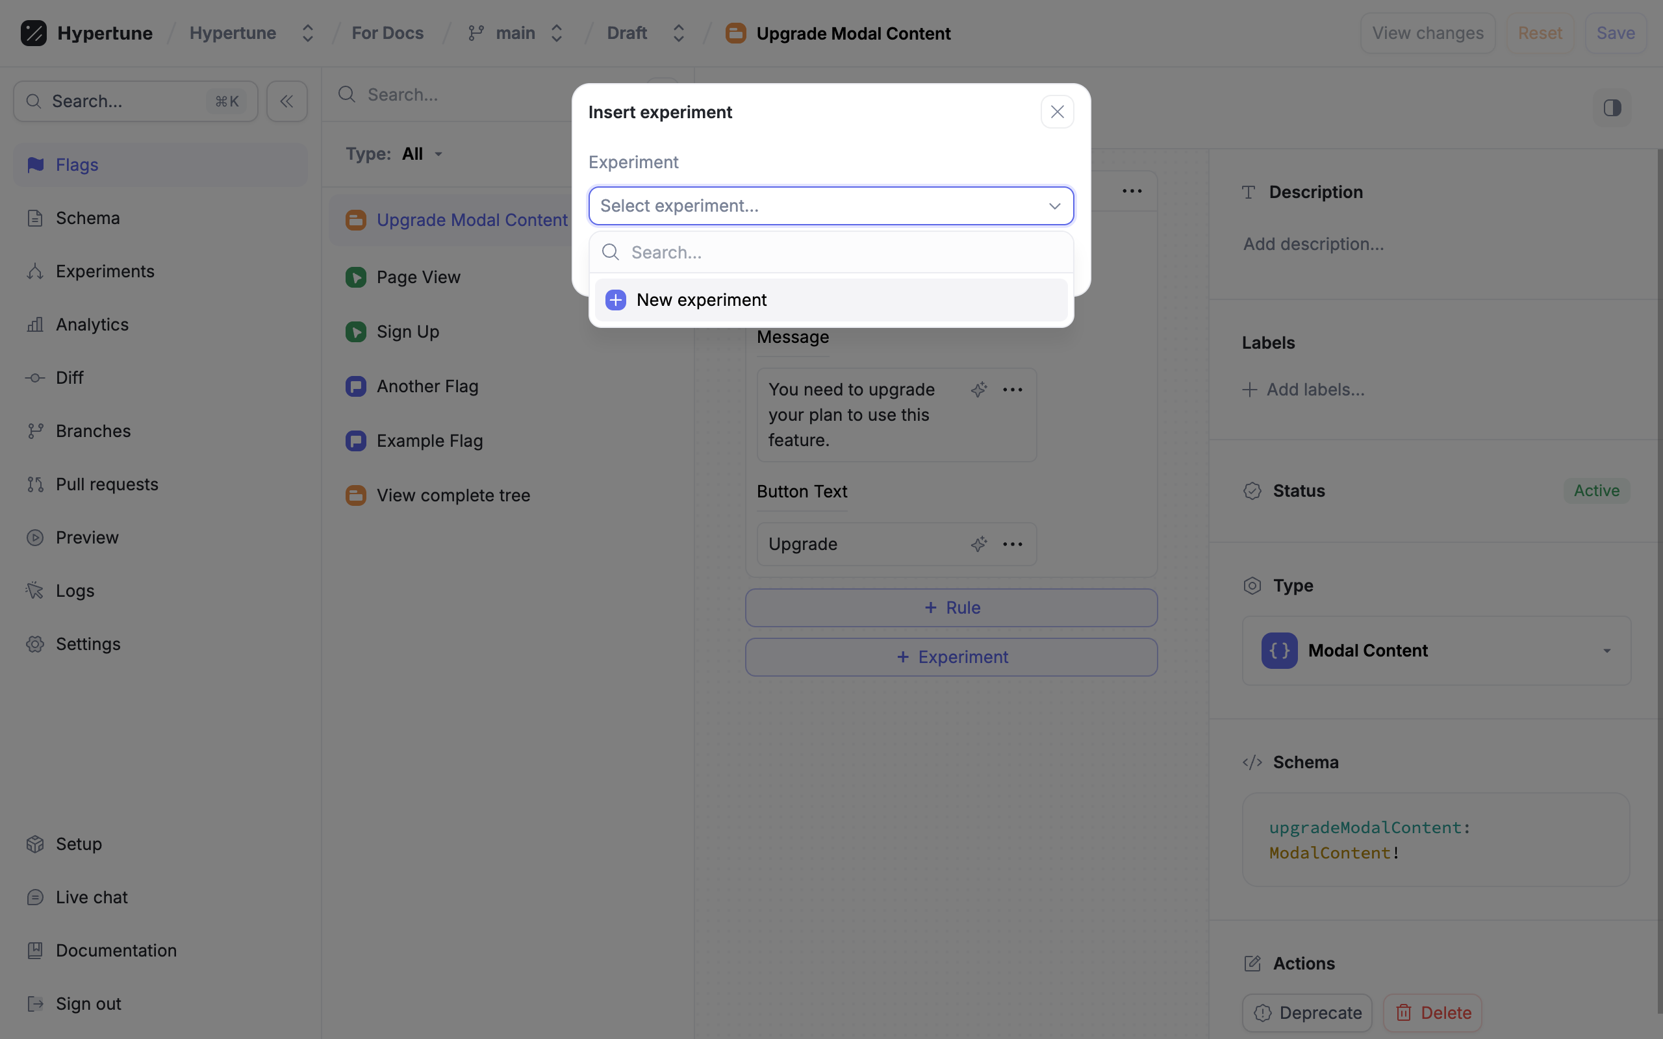Go to Experiments in the sidebar
The image size is (1663, 1039).
pos(105,271)
